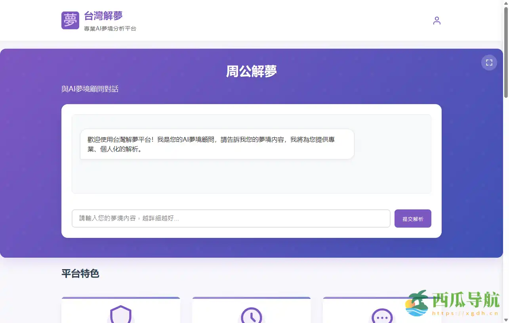Screen dimensions: 509x323
Task: Click the 台灣解夢 site title
Action: point(103,16)
